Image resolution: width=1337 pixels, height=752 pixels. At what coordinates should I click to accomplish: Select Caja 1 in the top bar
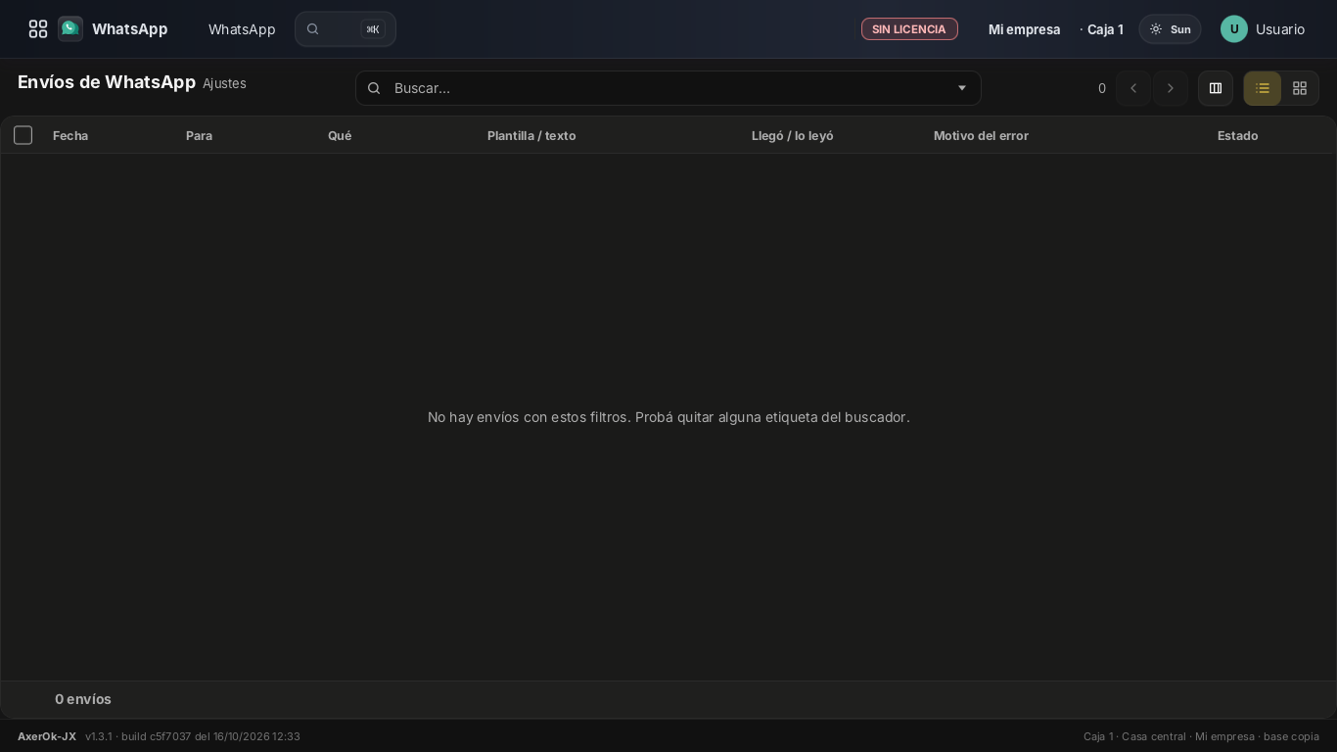pos(1105,29)
